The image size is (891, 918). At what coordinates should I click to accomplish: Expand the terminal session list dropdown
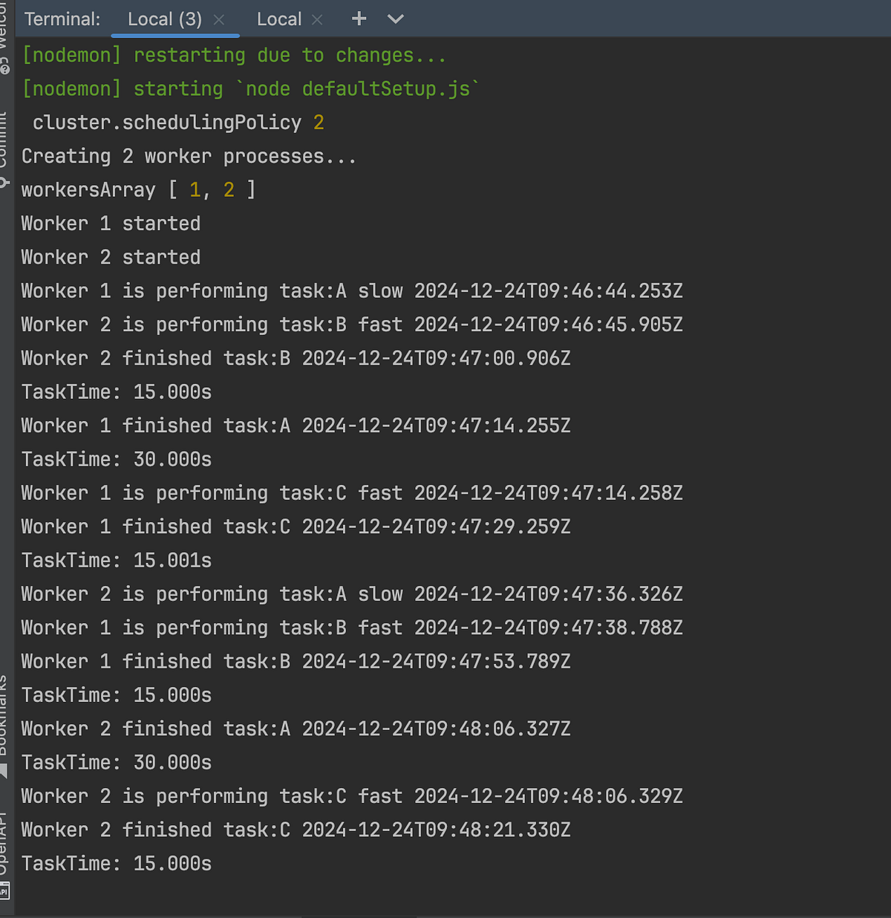[x=394, y=19]
